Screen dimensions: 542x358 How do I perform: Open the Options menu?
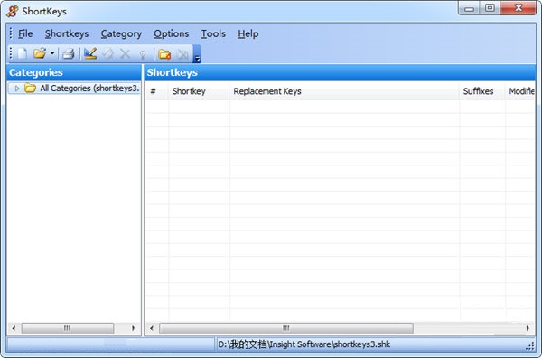[x=171, y=33]
